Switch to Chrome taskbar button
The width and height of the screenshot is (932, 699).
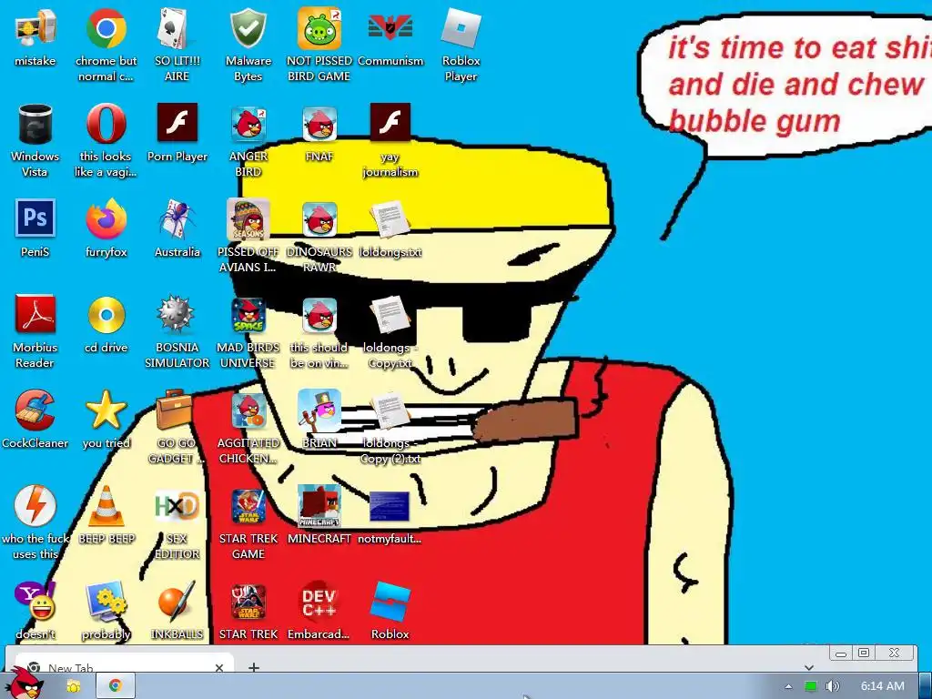116,686
